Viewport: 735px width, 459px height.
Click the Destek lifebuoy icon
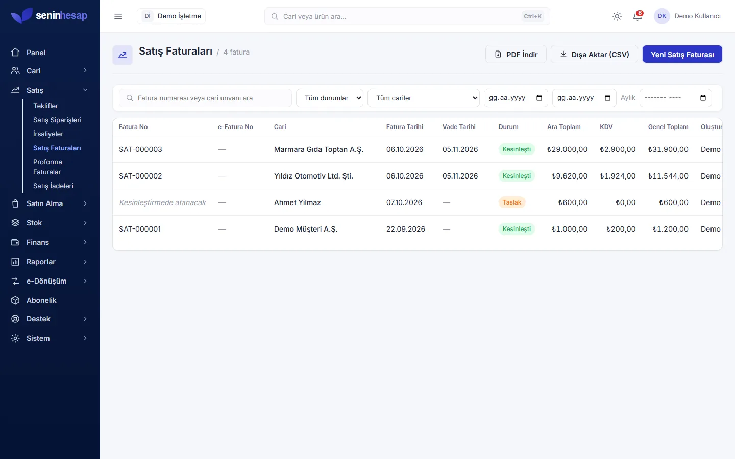pyautogui.click(x=15, y=319)
